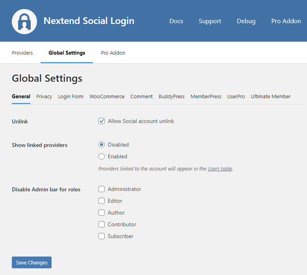This screenshot has width=307, height=275.
Task: Switch to the Providers tab
Action: pos(22,53)
